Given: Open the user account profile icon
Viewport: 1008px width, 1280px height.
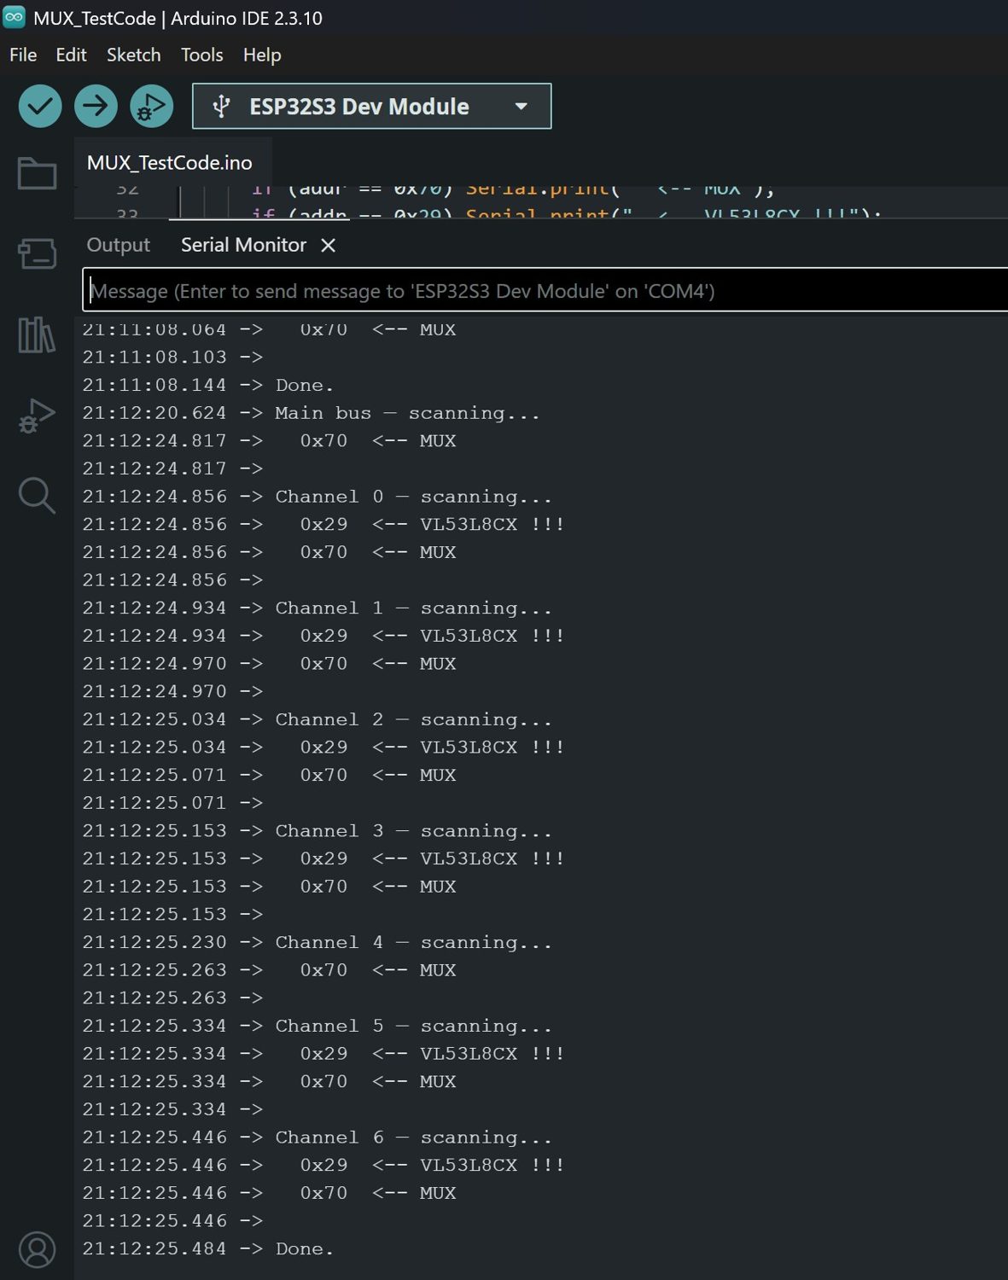Looking at the screenshot, I should tap(37, 1250).
